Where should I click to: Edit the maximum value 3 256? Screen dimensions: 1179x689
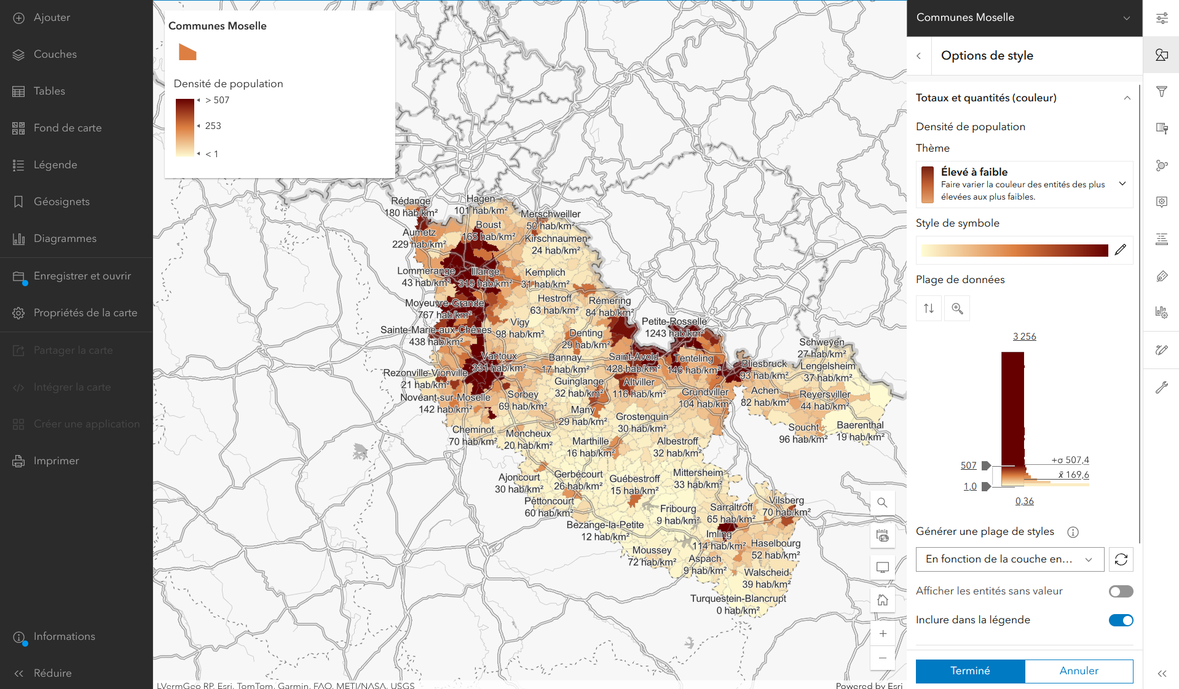pyautogui.click(x=1025, y=337)
